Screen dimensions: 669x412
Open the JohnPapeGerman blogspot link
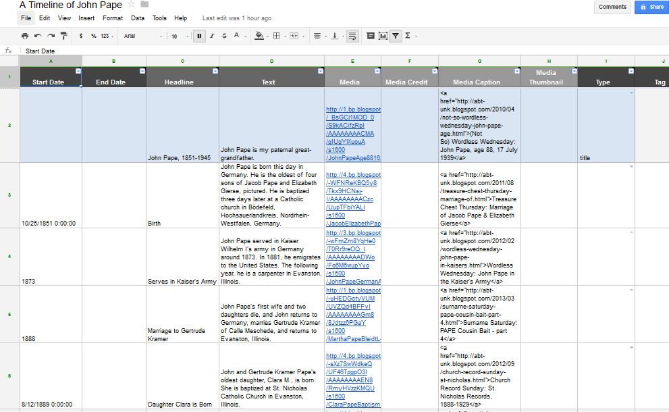(351, 281)
